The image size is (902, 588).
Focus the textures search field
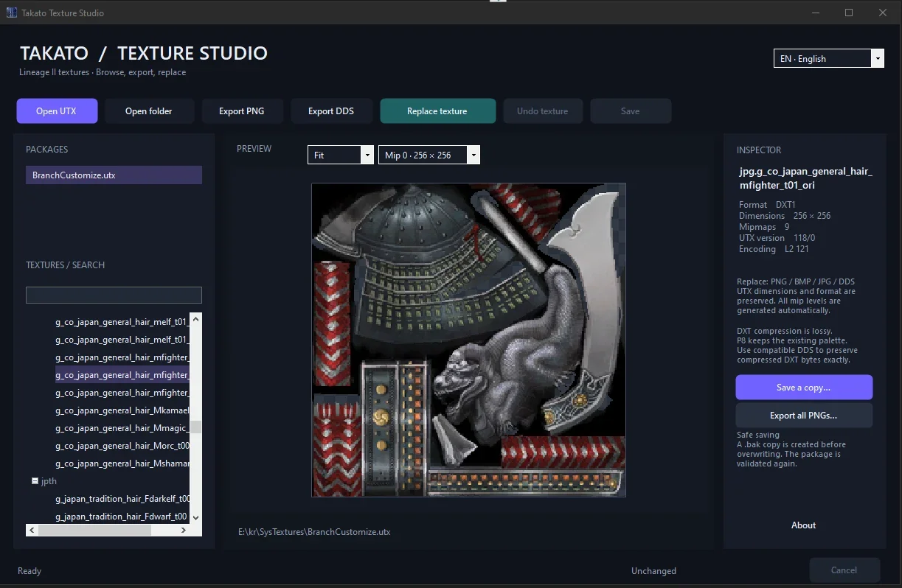point(114,295)
